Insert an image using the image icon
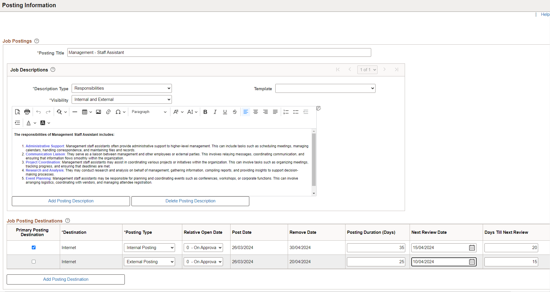Screen dimensions: 550x292 pos(99,112)
